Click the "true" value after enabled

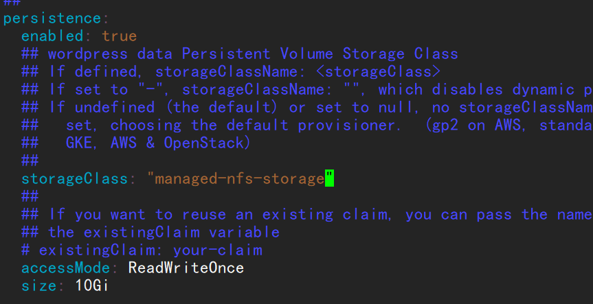pos(120,36)
